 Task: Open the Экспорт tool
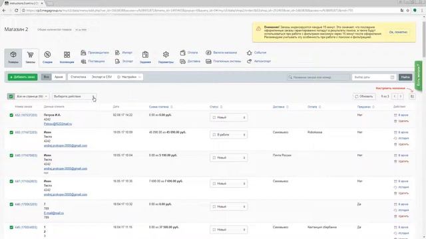click(124, 62)
